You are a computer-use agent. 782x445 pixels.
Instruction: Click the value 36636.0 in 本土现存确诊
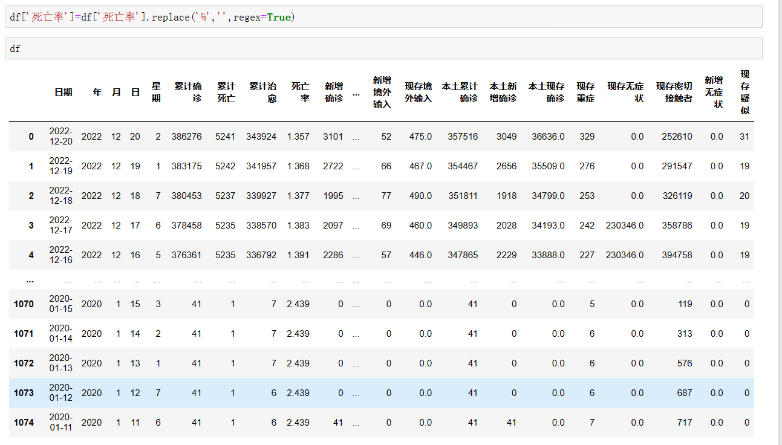coord(549,137)
